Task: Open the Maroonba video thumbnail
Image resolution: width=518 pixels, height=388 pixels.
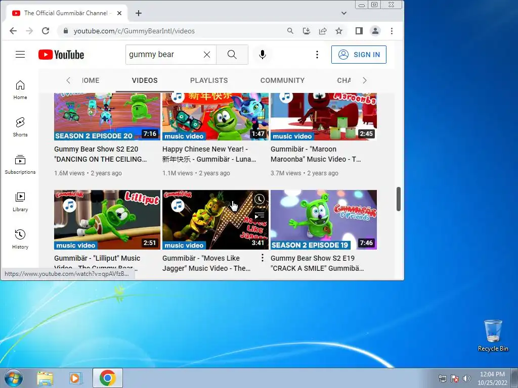Action: click(324, 117)
